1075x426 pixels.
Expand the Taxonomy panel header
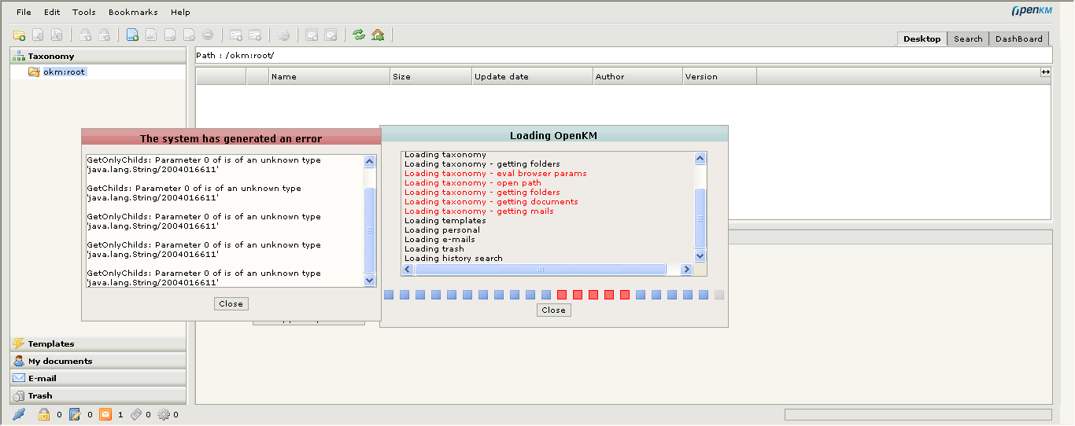pos(98,56)
